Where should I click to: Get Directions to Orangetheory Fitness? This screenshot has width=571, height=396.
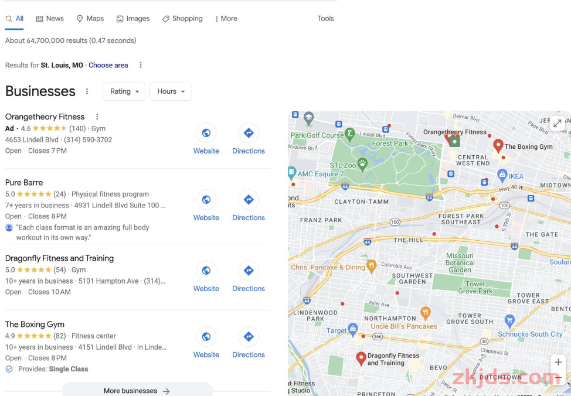(249, 133)
